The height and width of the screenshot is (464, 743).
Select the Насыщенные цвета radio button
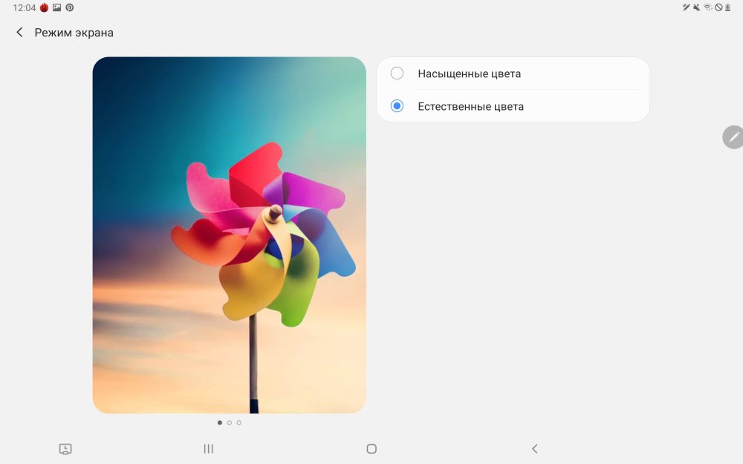[398, 73]
